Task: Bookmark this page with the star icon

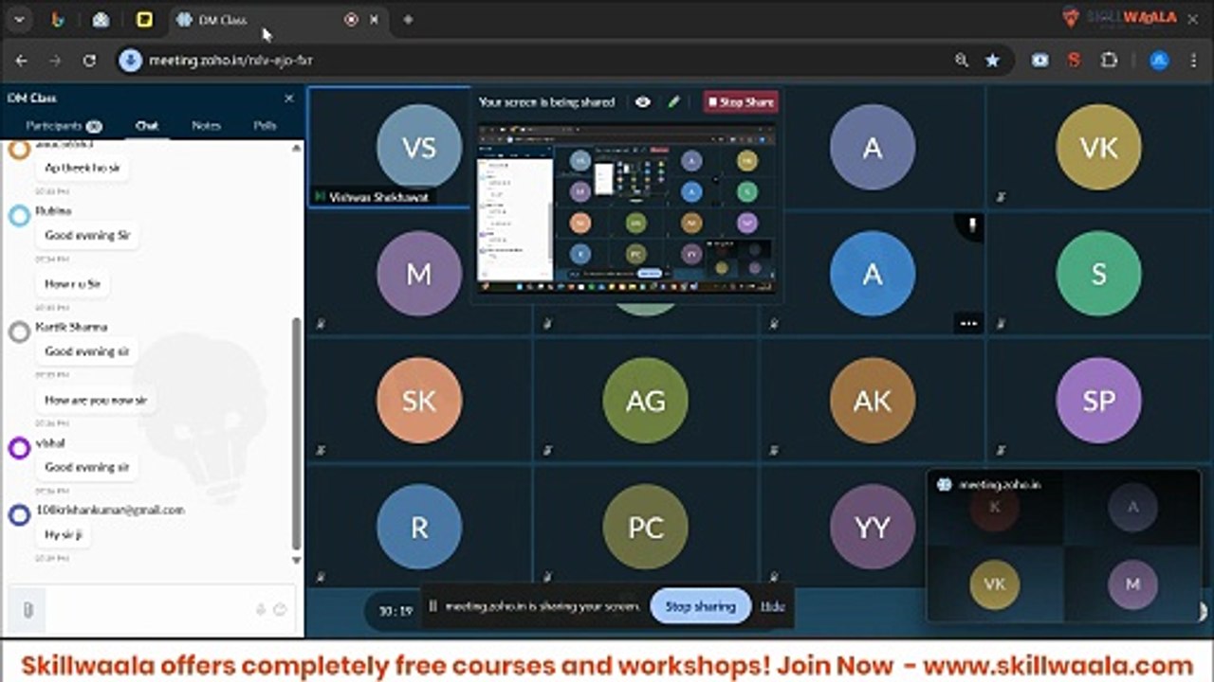Action: tap(992, 61)
